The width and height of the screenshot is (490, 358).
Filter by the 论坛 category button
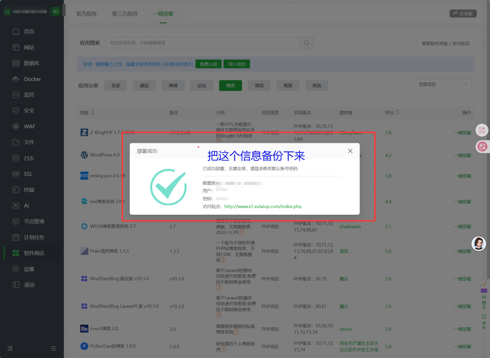click(x=201, y=85)
